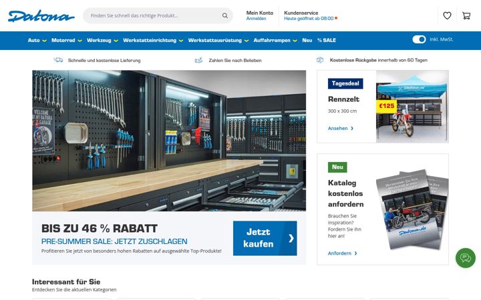Expand the Werkzeug menu chevron

click(116, 41)
